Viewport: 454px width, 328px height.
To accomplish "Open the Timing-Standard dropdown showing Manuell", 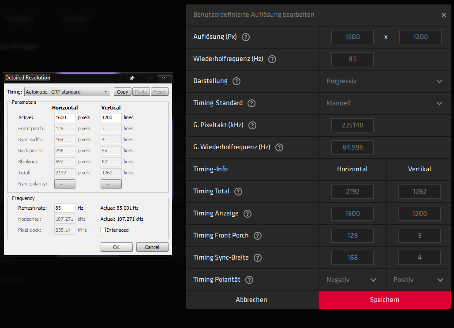I will tap(385, 103).
